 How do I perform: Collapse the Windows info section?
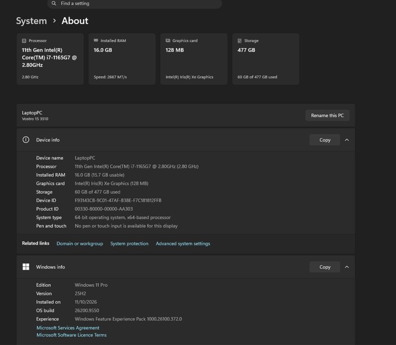pos(347,267)
